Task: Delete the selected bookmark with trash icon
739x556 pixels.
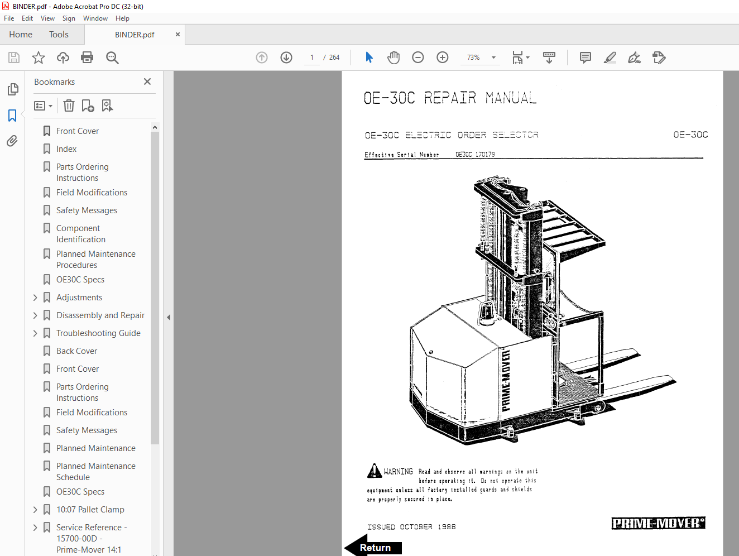Action: pos(69,106)
